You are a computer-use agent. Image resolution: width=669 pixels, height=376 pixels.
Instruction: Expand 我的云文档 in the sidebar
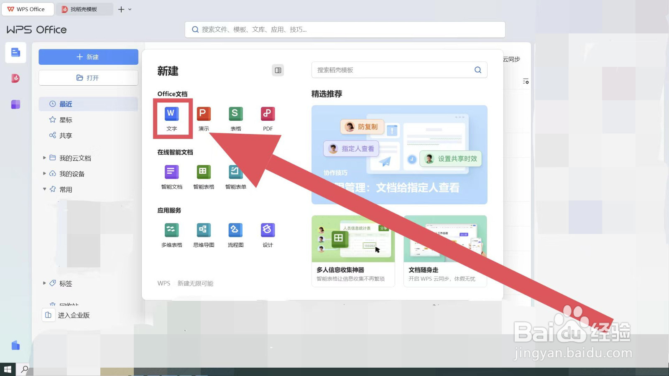coord(45,158)
